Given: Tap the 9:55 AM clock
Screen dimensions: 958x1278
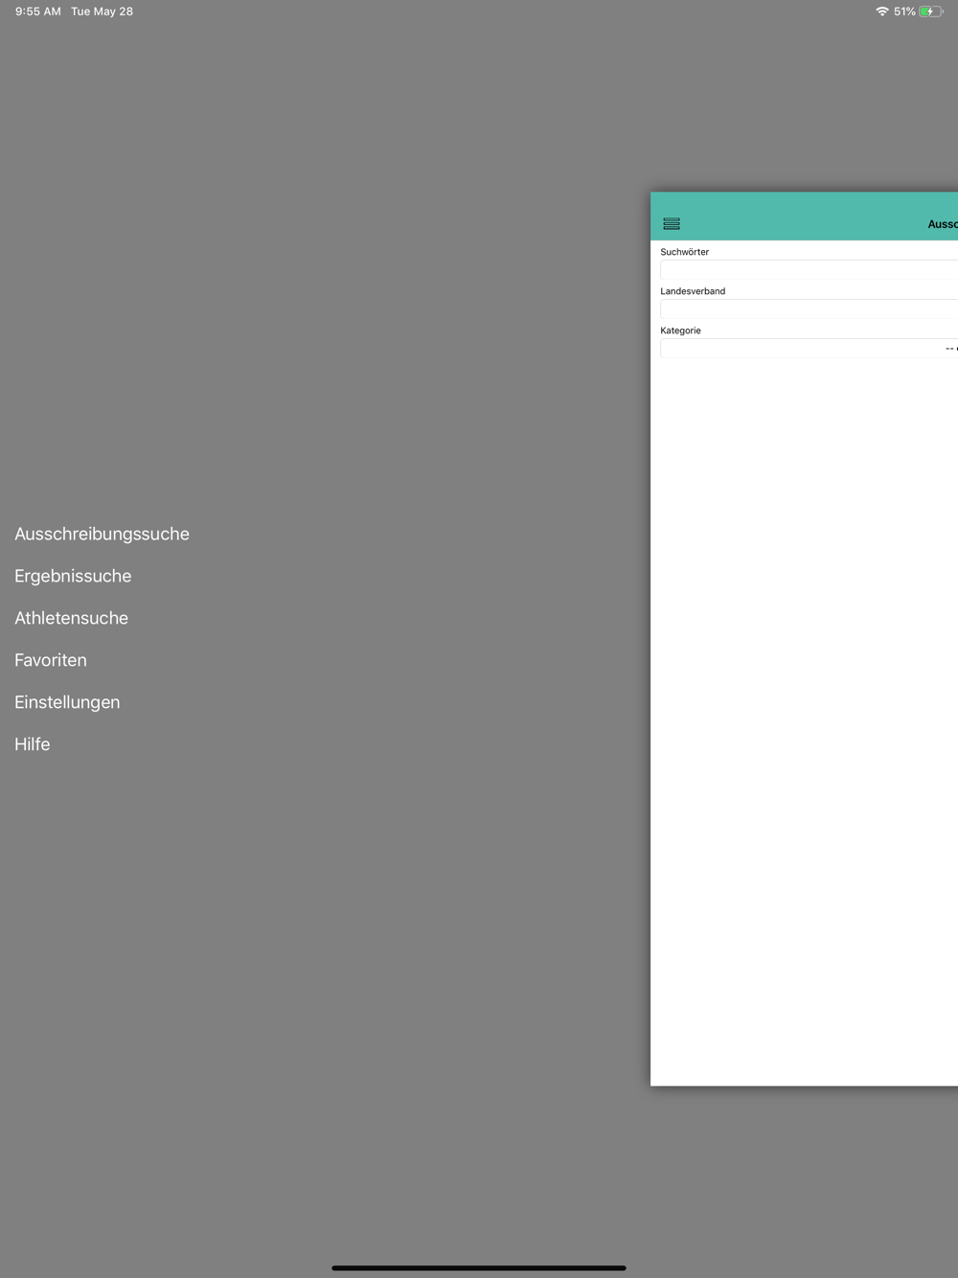Looking at the screenshot, I should pos(38,11).
